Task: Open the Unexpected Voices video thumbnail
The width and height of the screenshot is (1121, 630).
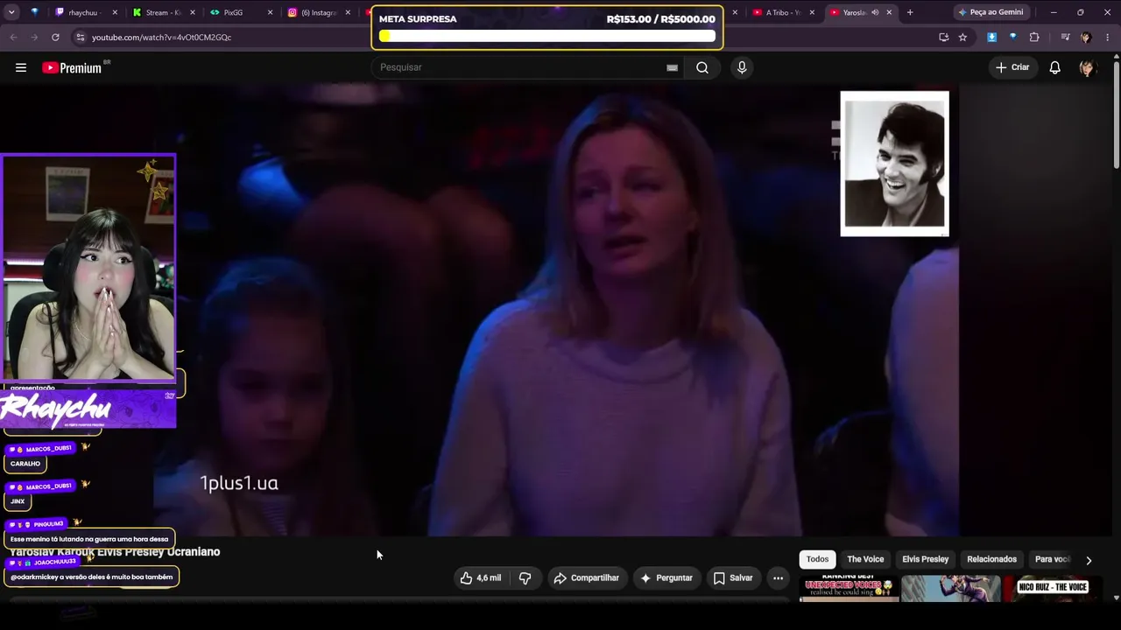Action: (849, 588)
